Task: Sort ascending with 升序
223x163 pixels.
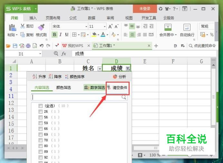Action: coord(39,76)
